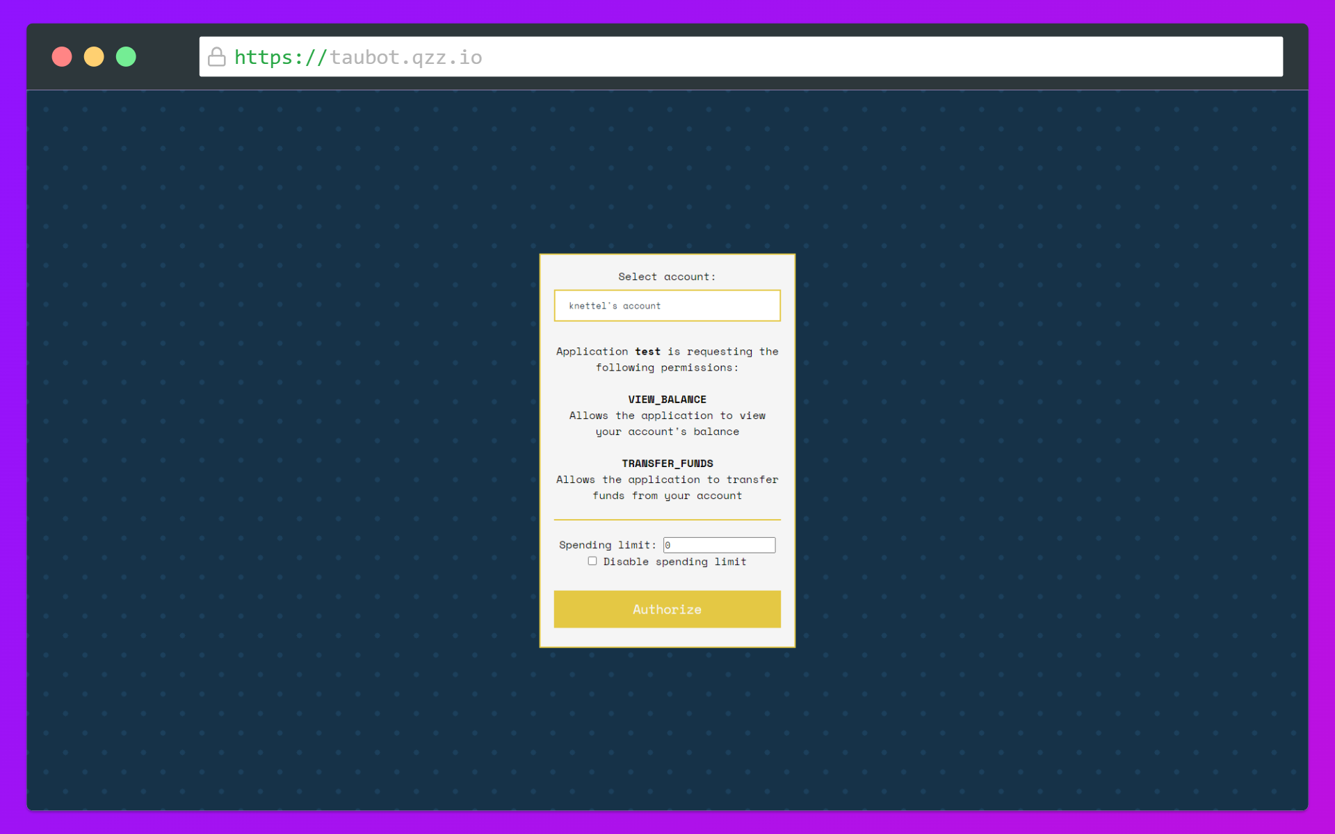The height and width of the screenshot is (834, 1335).
Task: Click the green window dot
Action: coord(126,57)
